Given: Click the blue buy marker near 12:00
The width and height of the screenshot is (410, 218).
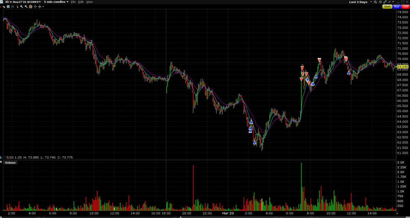Looking at the screenshot, I should [x=348, y=73].
